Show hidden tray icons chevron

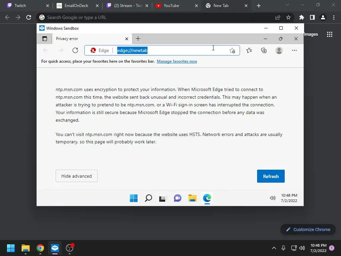click(x=274, y=248)
